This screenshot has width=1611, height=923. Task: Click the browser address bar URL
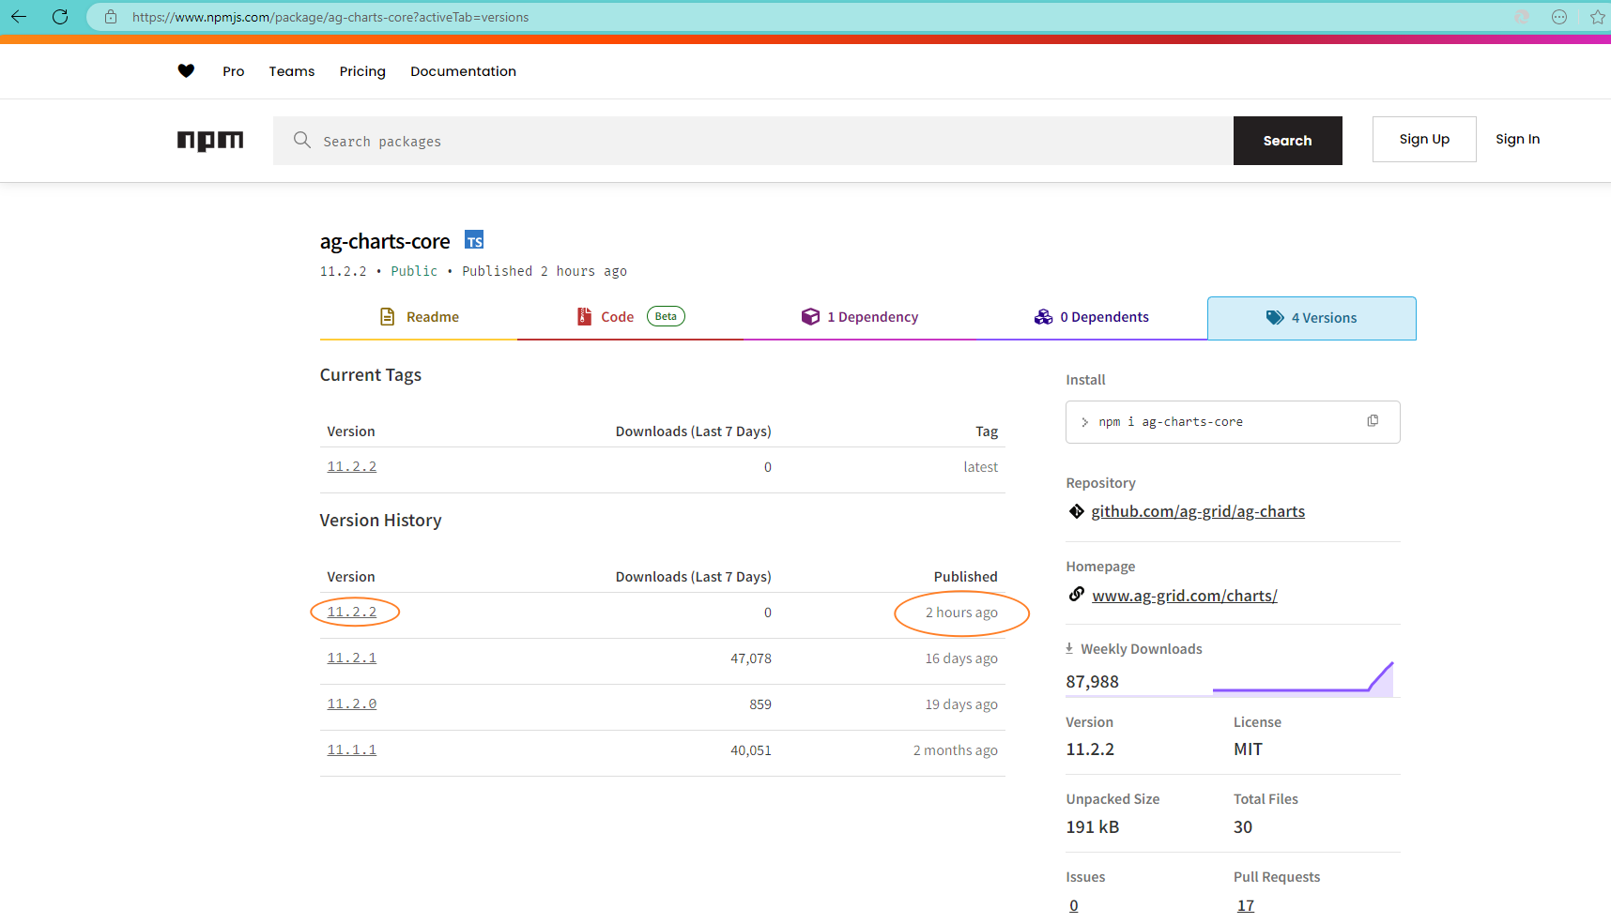(x=330, y=17)
